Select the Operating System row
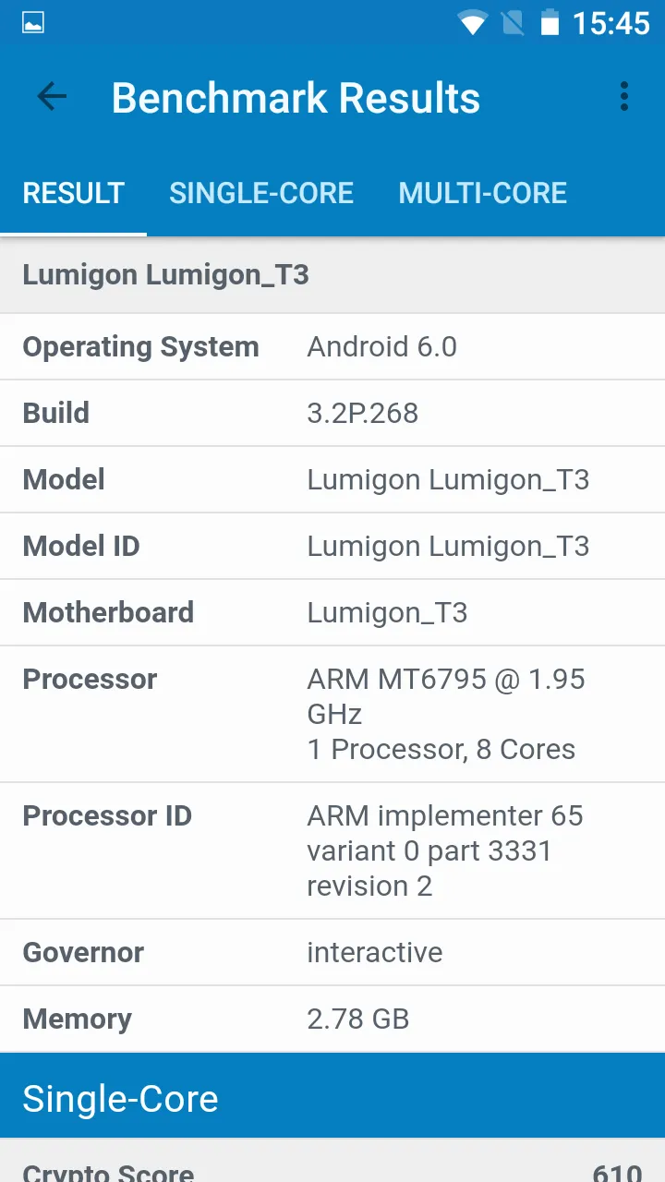 point(332,347)
